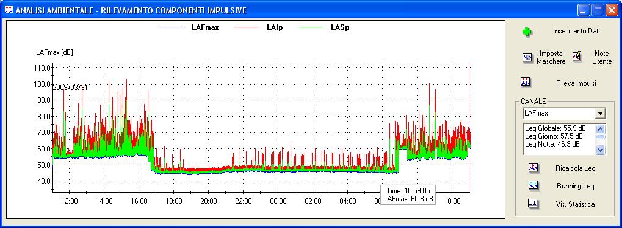Click the Rileva Impulsi label
Image resolution: width=622 pixels, height=228 pixels.
pos(576,83)
